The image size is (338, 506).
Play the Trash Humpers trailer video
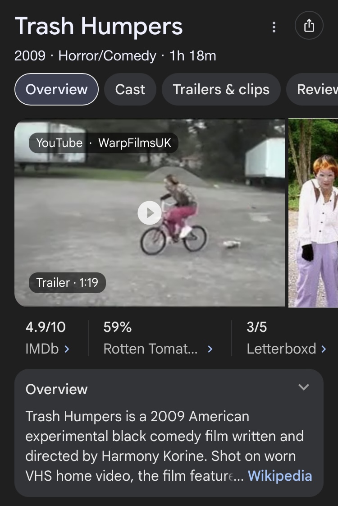[150, 213]
